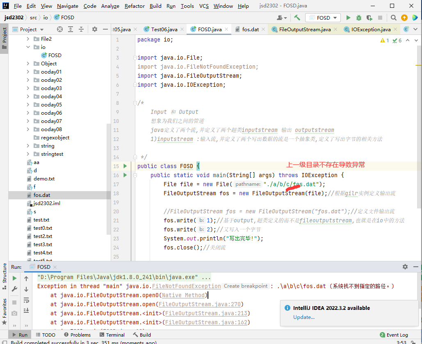Run the FOSD application with the green Run arrow
Image resolution: width=422 pixels, height=344 pixels.
pyautogui.click(x=348, y=18)
